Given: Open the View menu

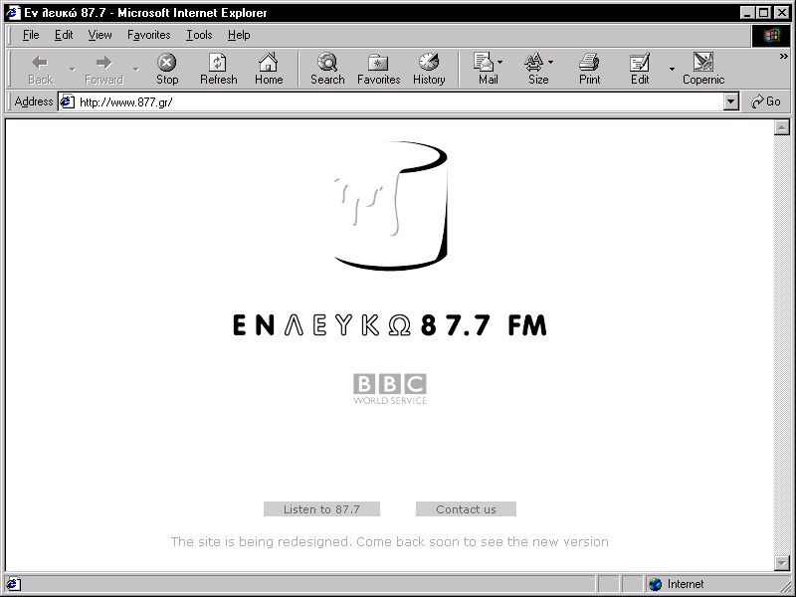Looking at the screenshot, I should click(99, 35).
